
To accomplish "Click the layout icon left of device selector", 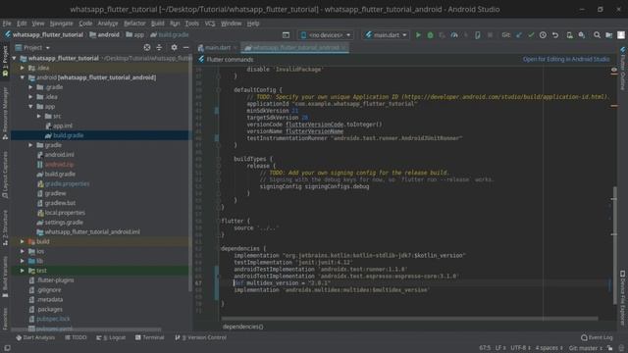I will pos(286,35).
